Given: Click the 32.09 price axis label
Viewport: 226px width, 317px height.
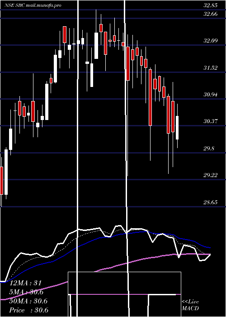Looking at the screenshot, I should click(x=211, y=41).
